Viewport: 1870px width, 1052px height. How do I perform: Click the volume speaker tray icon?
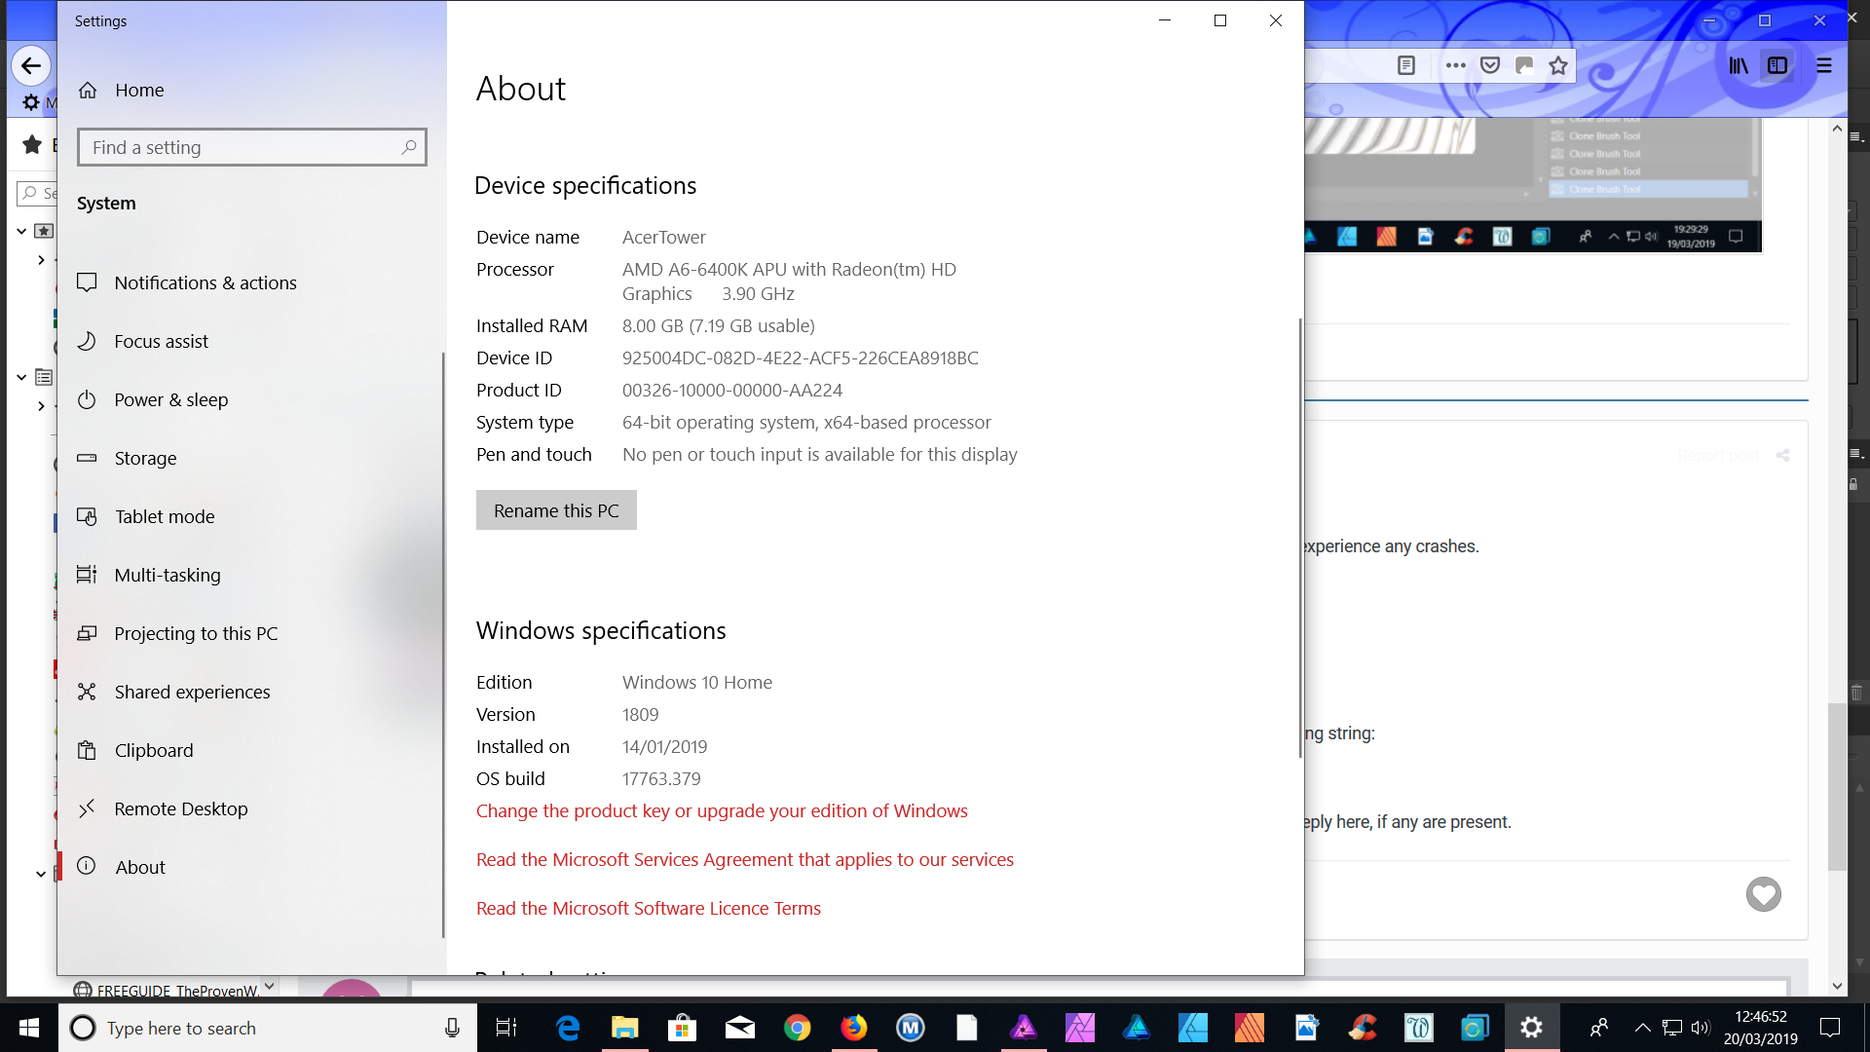tap(1701, 1028)
